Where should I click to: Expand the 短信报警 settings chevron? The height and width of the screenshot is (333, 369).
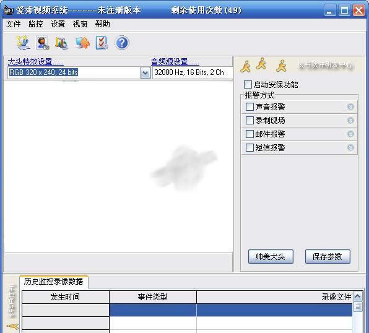point(350,147)
